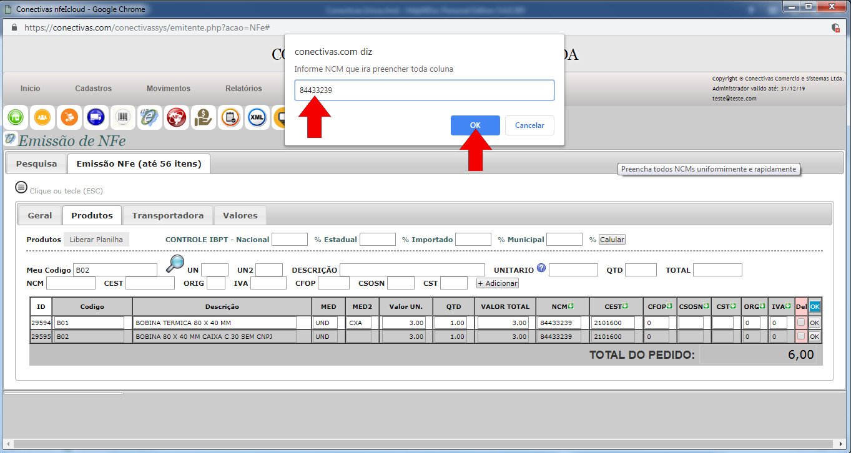Click the red NFe globe icon
851x453 pixels.
pos(176,117)
